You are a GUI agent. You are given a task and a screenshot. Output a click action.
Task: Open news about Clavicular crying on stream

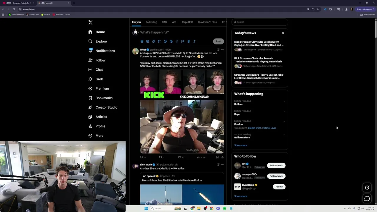259,43
